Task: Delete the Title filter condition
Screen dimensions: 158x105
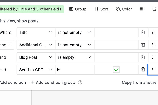Action: pyautogui.click(x=143, y=32)
